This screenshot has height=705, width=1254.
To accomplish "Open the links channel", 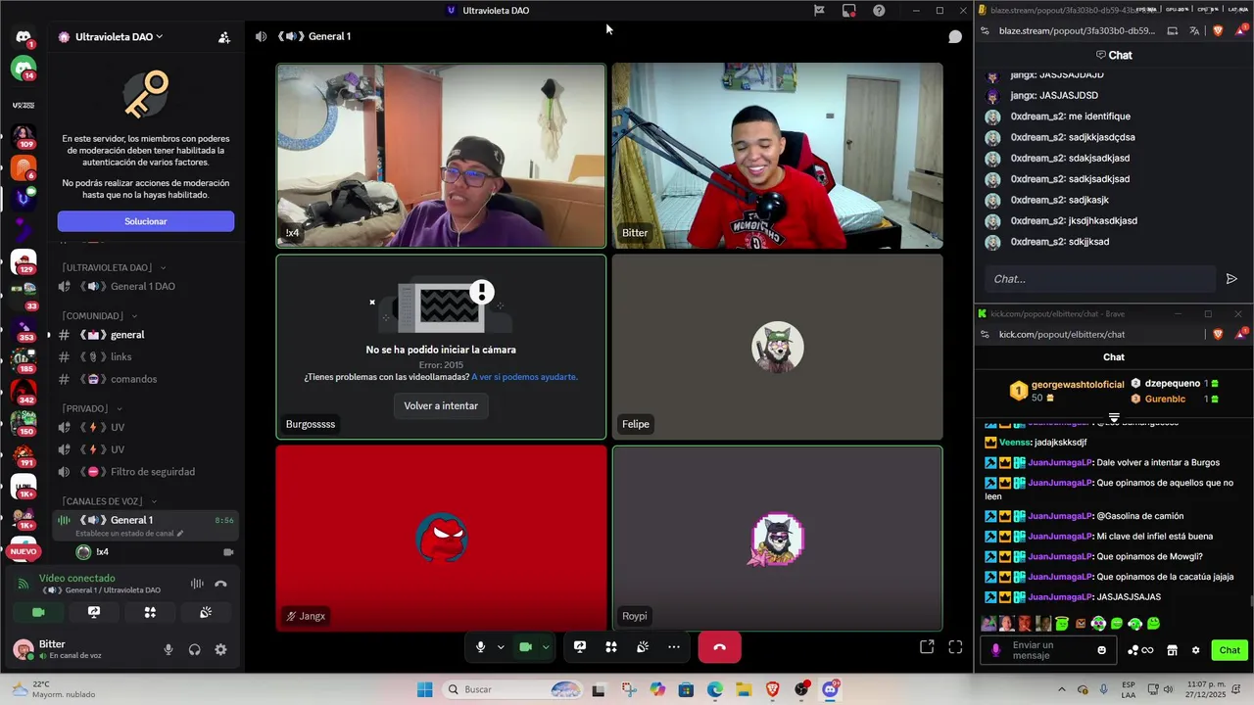I will click(x=145, y=356).
